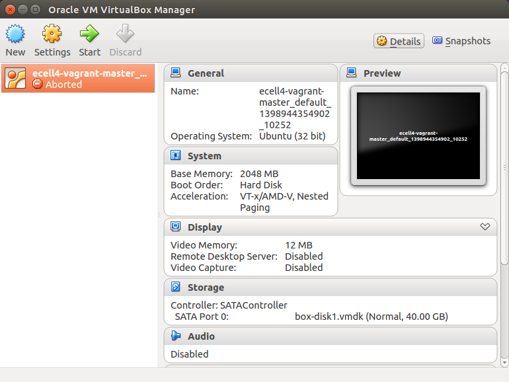Image resolution: width=509 pixels, height=382 pixels.
Task: Open the Storage section header link
Action: tap(206, 287)
